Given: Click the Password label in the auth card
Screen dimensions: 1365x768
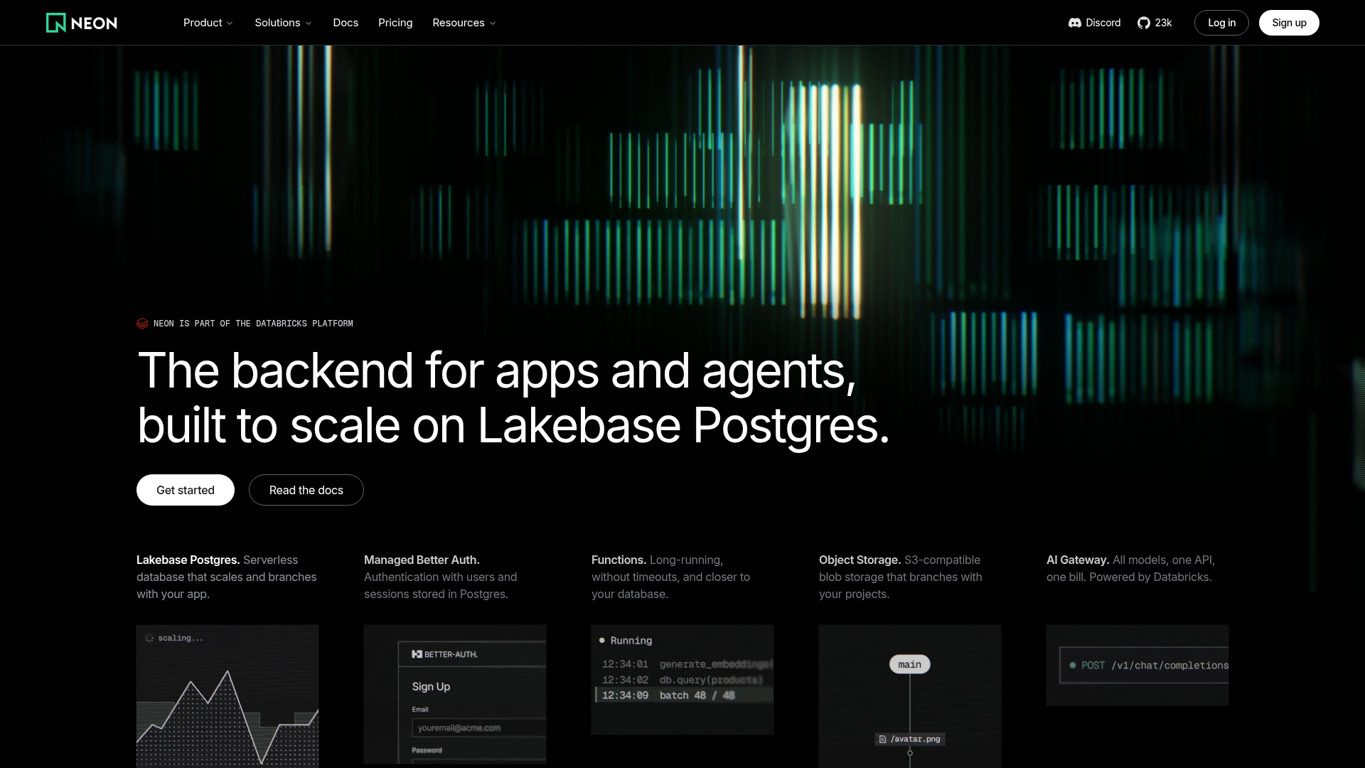Looking at the screenshot, I should [427, 750].
